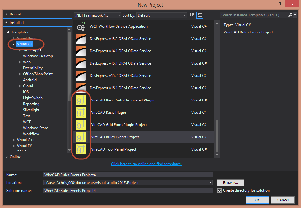Screen dimensions: 301x208
Task: Click the template list scrollbar thumb
Action: coord(217,136)
